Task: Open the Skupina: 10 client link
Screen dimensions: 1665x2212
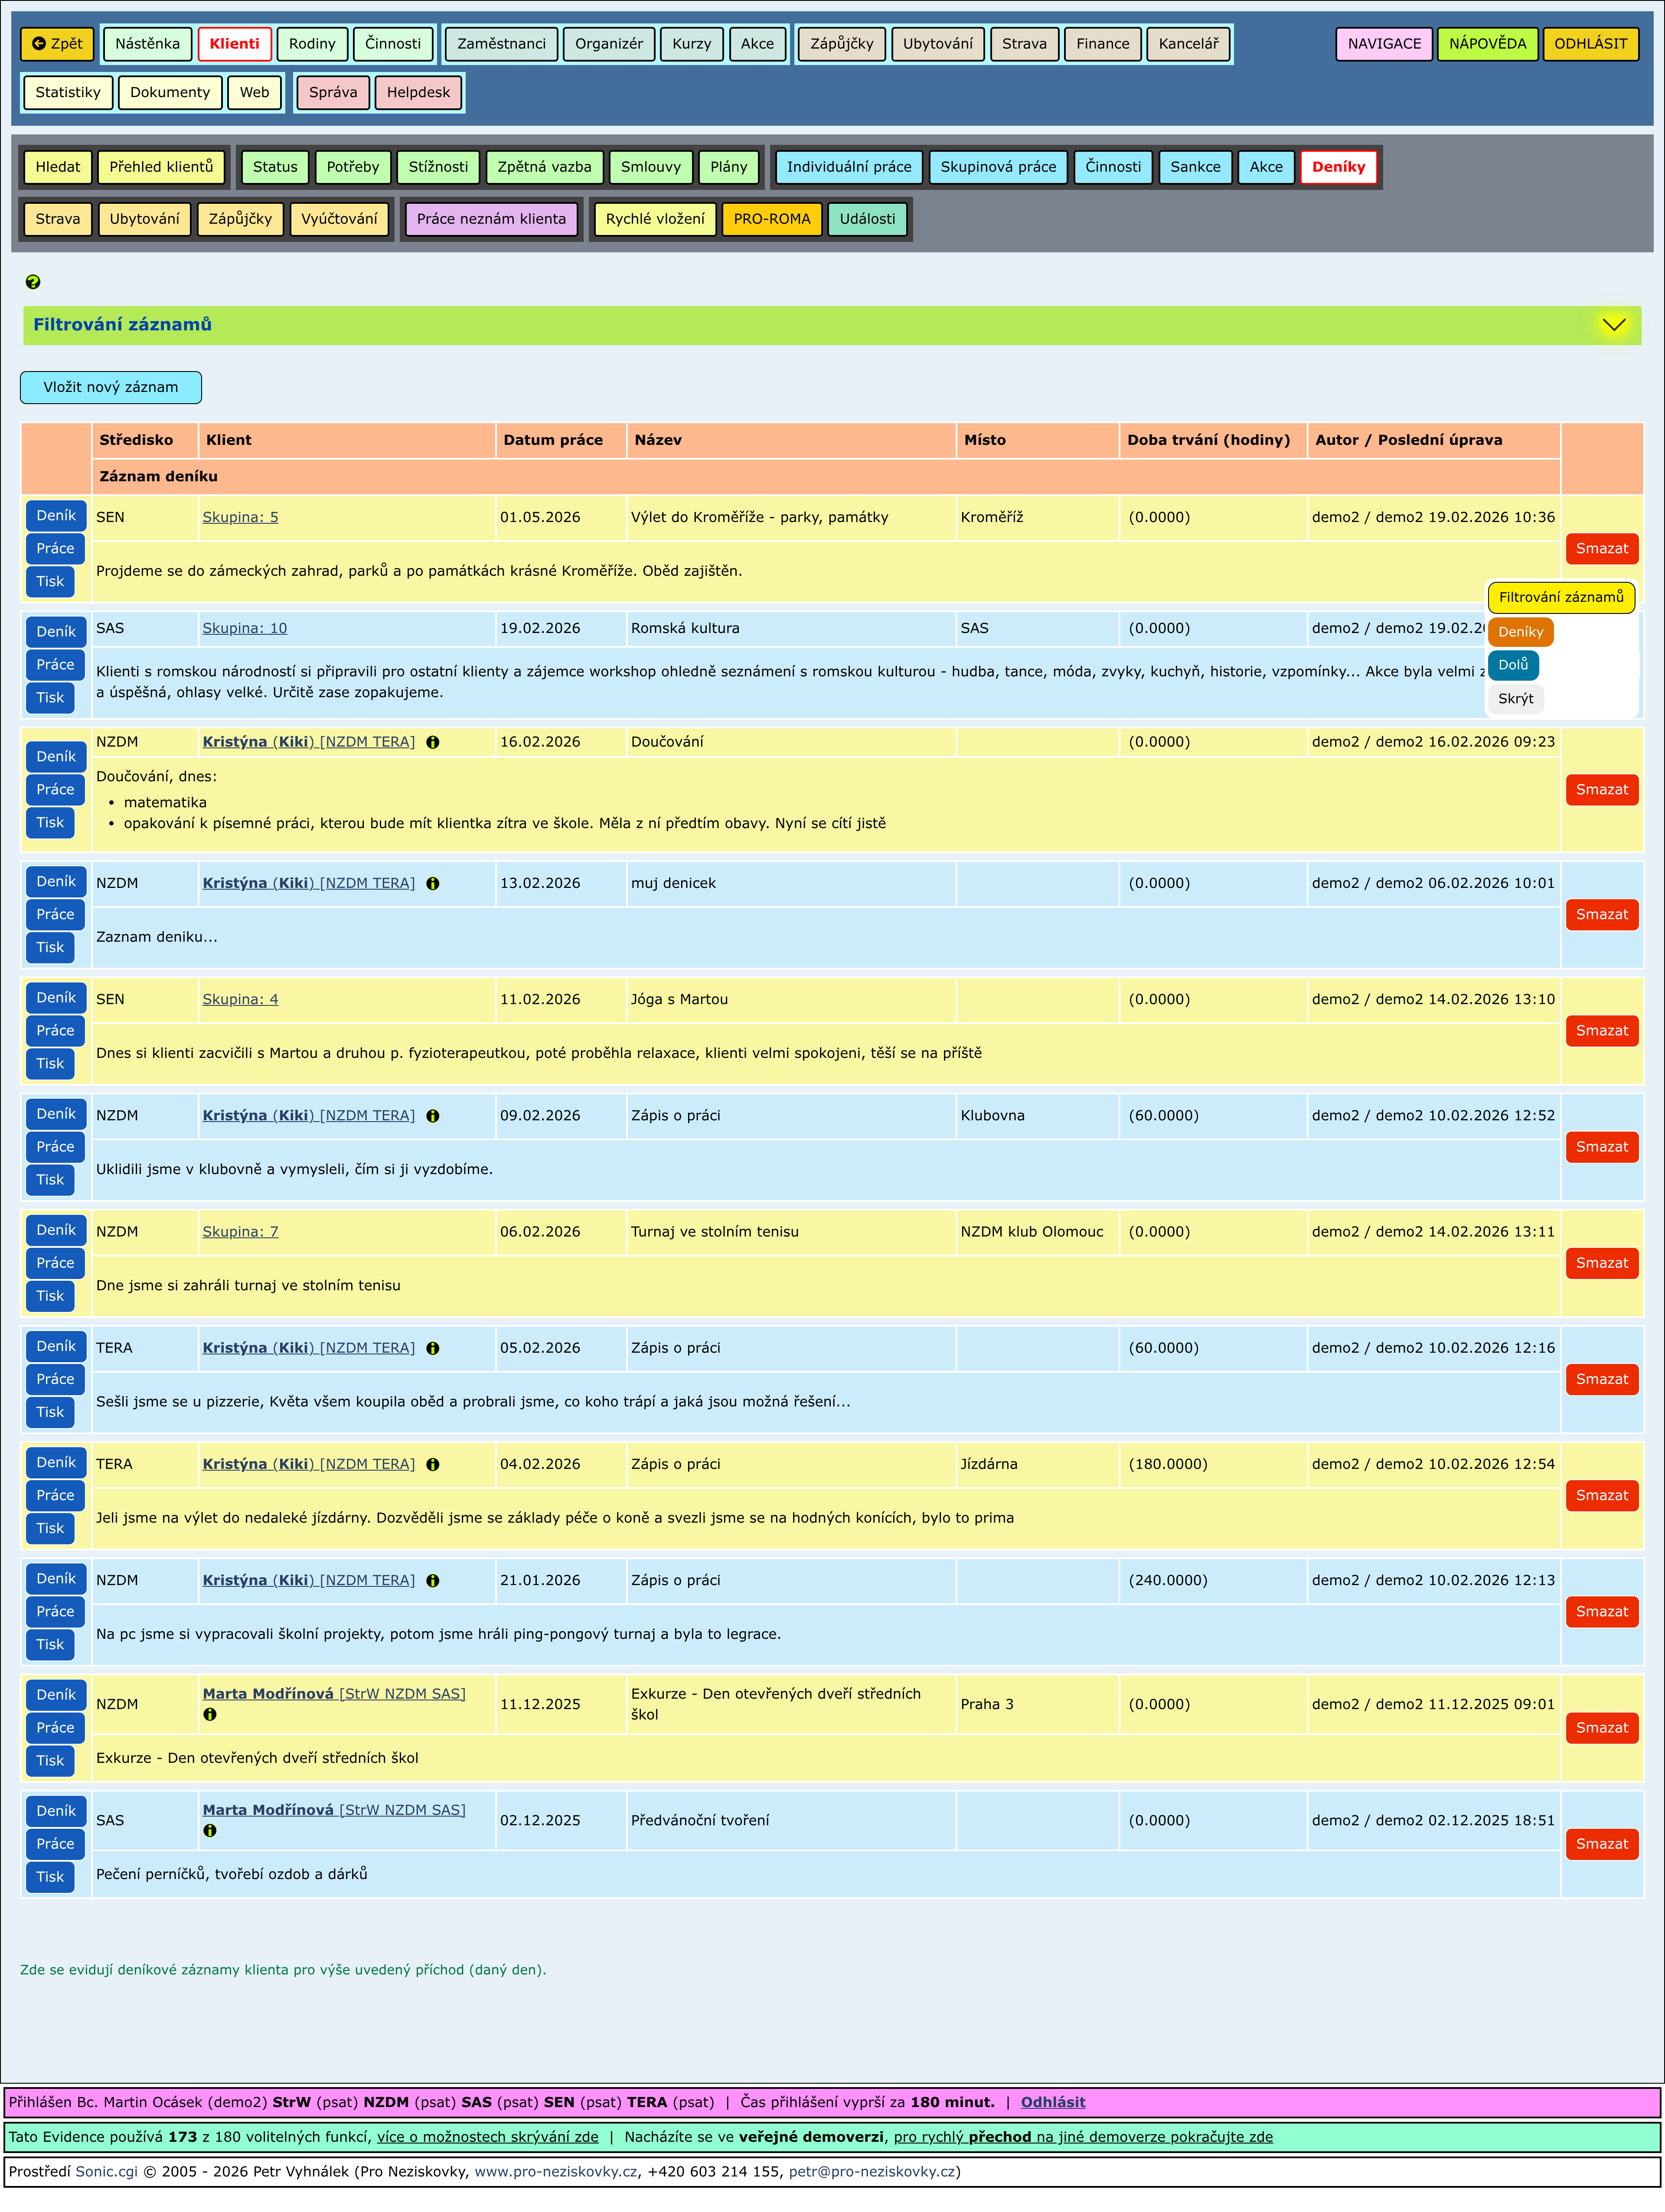Action: pos(245,628)
